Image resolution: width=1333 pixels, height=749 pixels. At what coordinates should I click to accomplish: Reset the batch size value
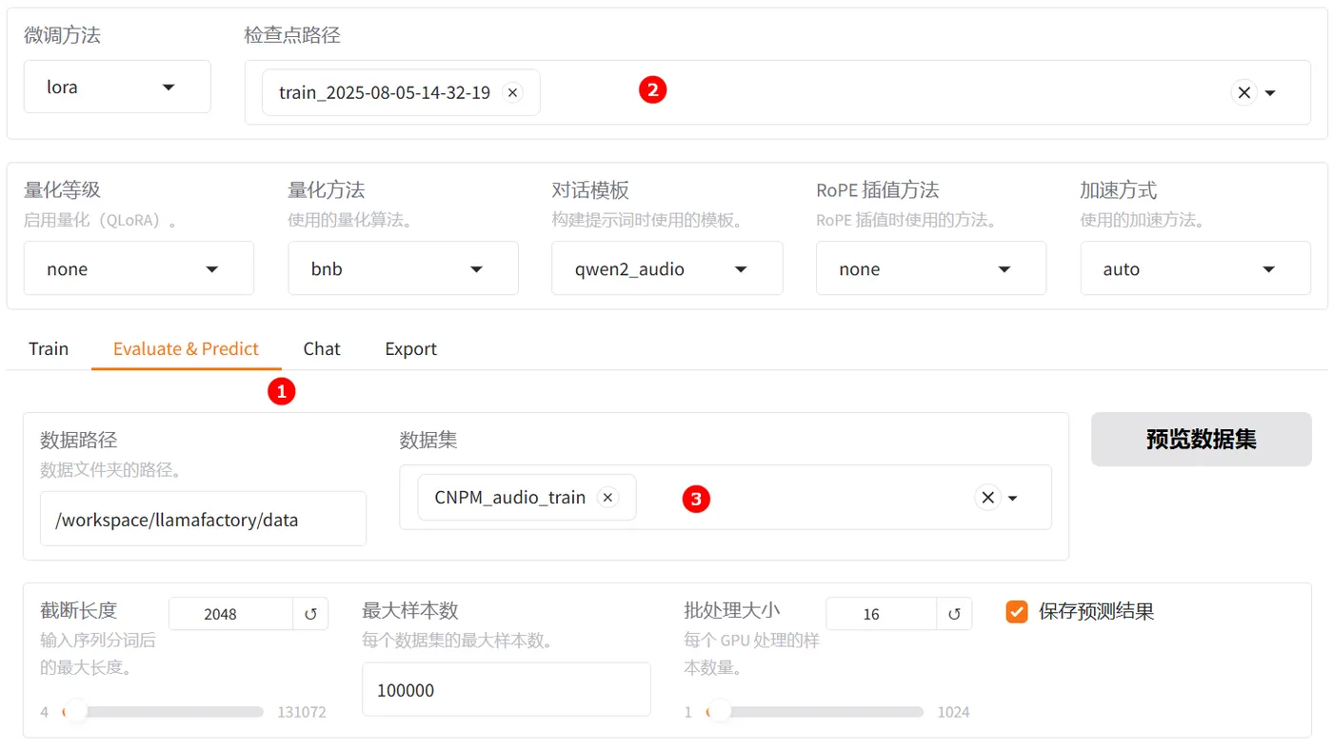coord(954,614)
